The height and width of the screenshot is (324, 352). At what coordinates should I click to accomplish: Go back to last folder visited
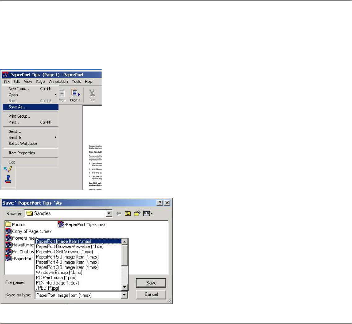(x=119, y=213)
